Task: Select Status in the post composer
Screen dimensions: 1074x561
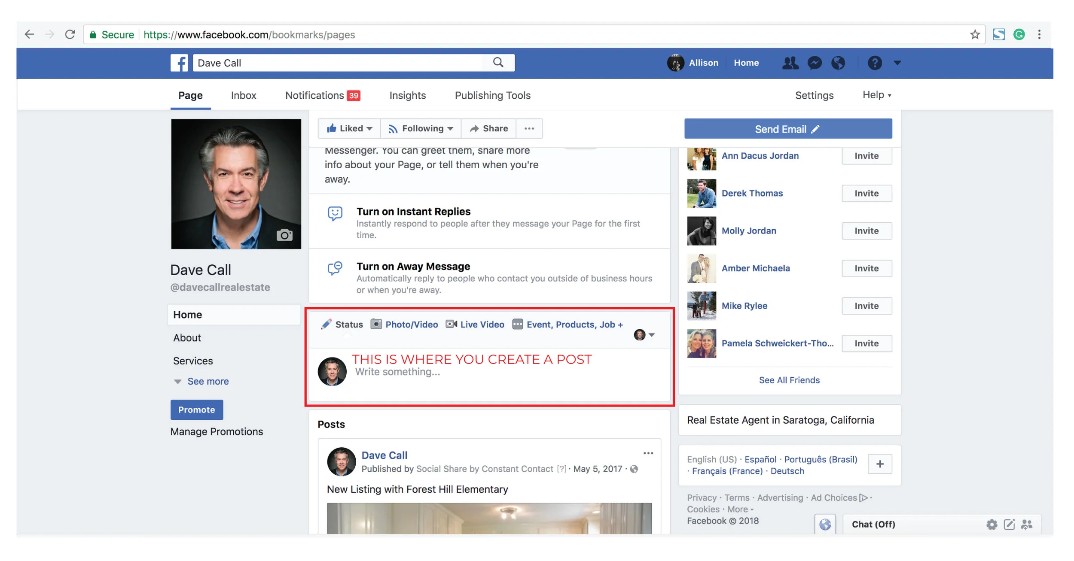Action: pyautogui.click(x=342, y=324)
